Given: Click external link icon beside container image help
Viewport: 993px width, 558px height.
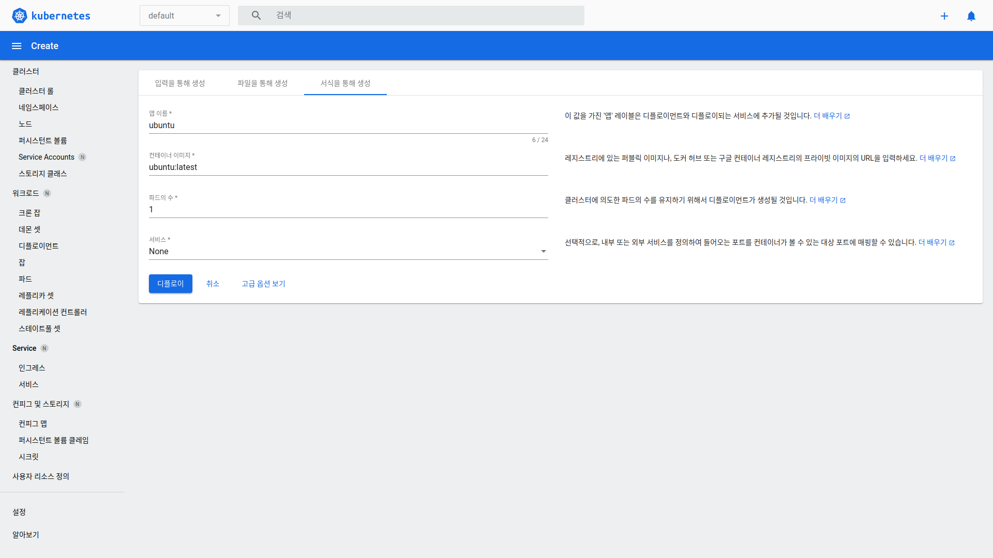Looking at the screenshot, I should tap(953, 159).
